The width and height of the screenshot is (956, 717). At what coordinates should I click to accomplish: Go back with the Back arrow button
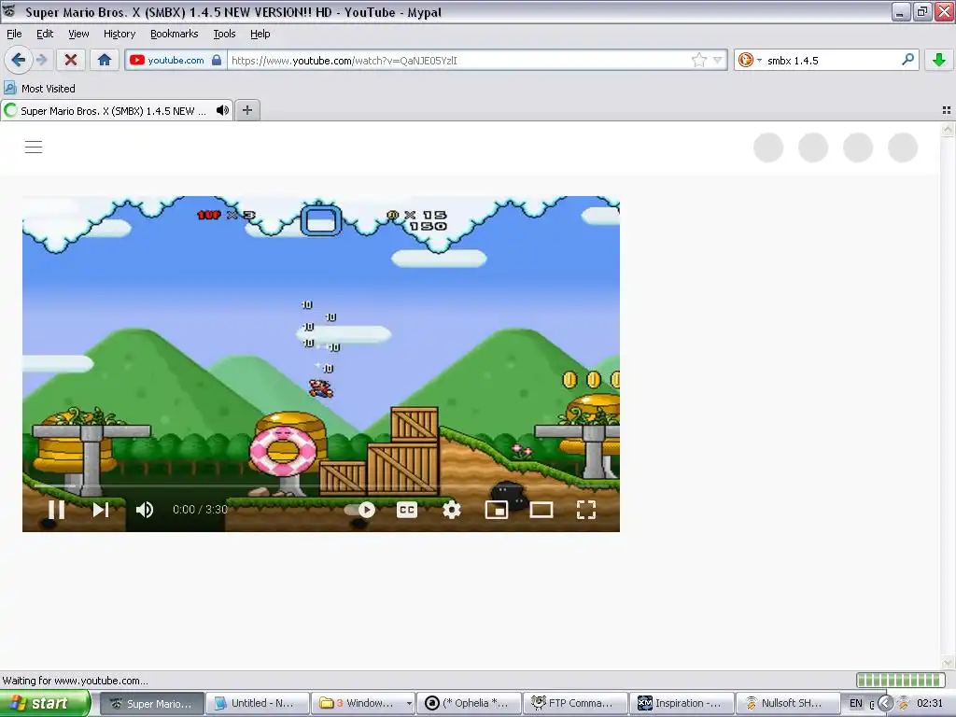[18, 60]
